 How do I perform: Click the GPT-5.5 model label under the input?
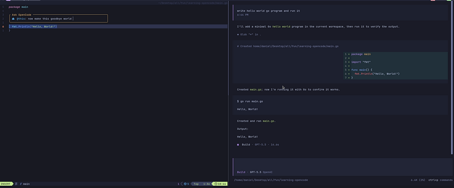256,172
